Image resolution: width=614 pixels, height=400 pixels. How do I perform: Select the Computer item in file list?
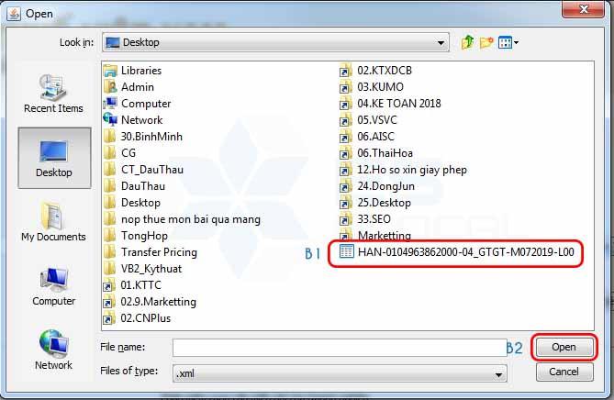pyautogui.click(x=137, y=104)
